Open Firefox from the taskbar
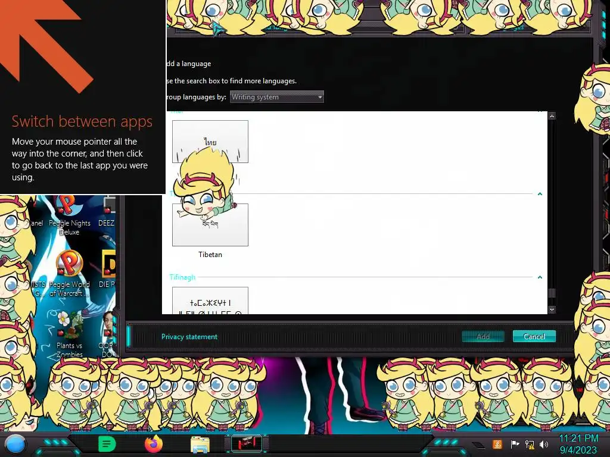This screenshot has width=610, height=457. click(x=153, y=444)
